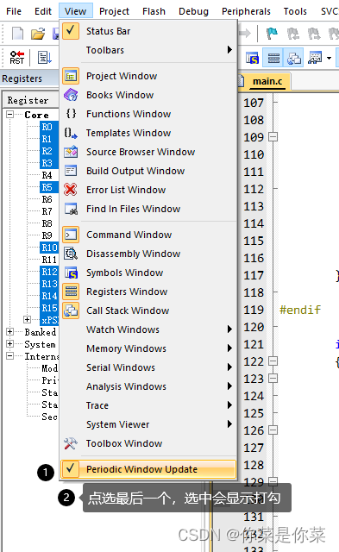
Task: Open the Disassembly Window entry
Action: 148,254
